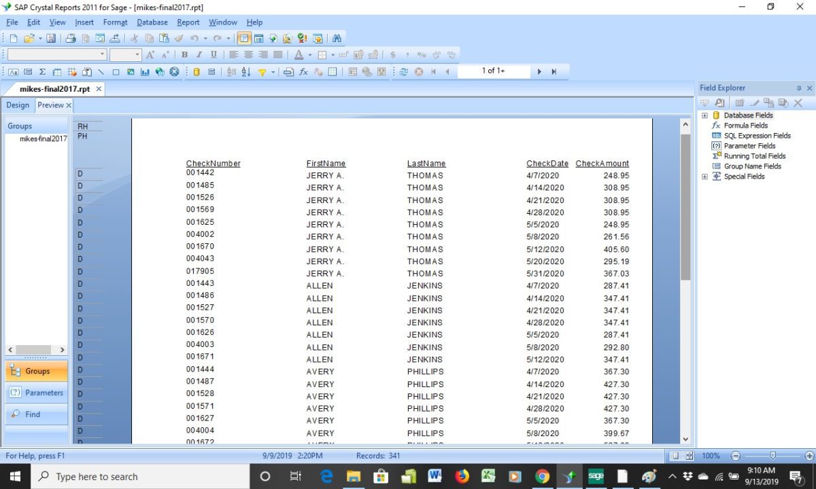Insert a Text Object
The image size is (816, 489).
click(14, 71)
